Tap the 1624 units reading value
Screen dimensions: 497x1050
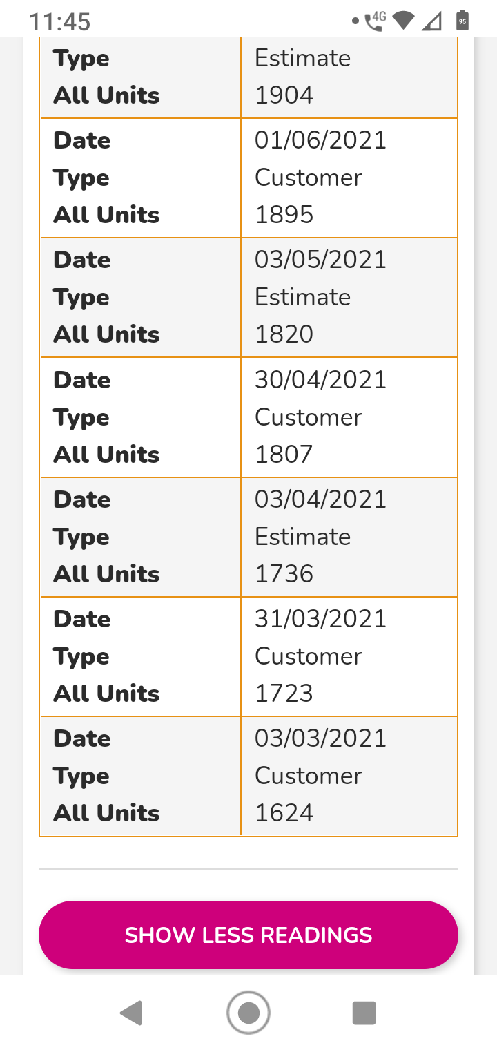click(x=284, y=813)
